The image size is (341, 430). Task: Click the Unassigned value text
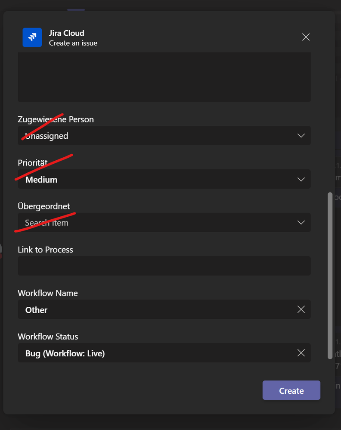[46, 136]
